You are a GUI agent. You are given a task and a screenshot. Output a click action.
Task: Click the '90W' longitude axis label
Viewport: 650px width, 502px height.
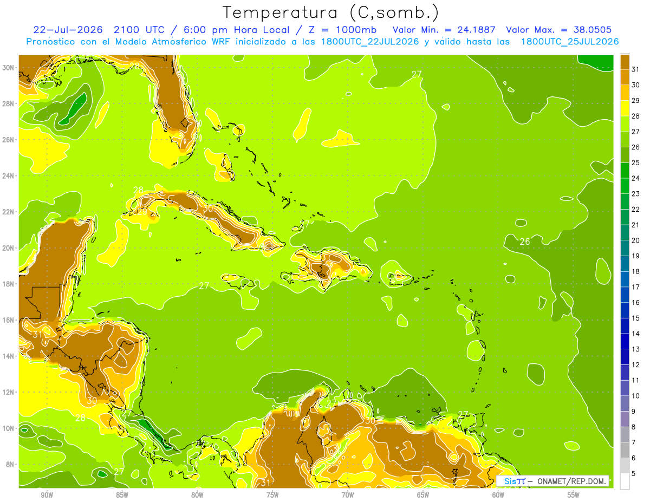pos(47,495)
